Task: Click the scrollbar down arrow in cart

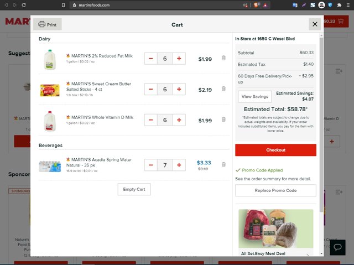Action: (321, 253)
